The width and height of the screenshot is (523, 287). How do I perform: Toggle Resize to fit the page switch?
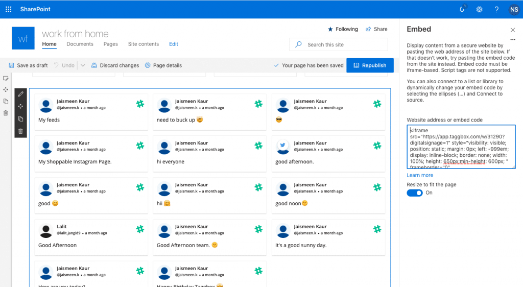[414, 193]
